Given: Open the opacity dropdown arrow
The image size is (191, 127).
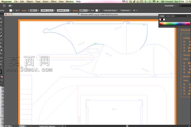Looking at the screenshot, I should pyautogui.click(x=89, y=10).
